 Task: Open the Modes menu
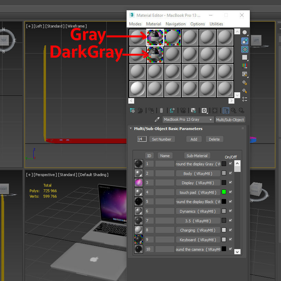pos(135,24)
